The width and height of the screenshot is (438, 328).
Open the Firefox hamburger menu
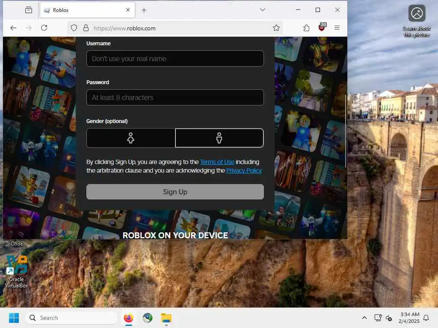pos(337,28)
